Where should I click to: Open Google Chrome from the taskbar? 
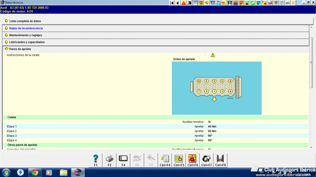(x=35, y=173)
